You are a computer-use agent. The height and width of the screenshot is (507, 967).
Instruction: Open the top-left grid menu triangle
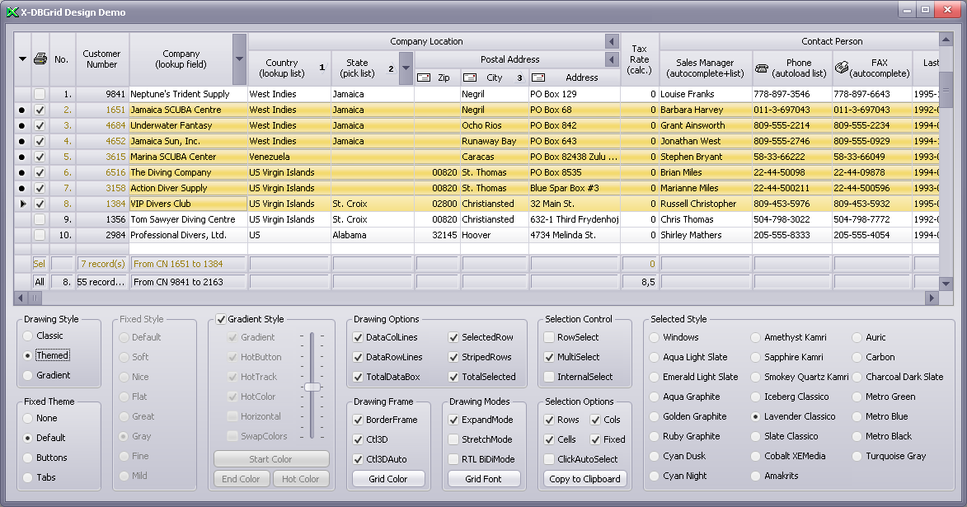22,59
